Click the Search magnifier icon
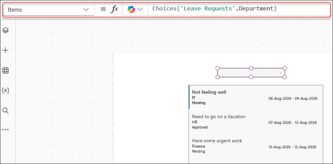 (5, 110)
